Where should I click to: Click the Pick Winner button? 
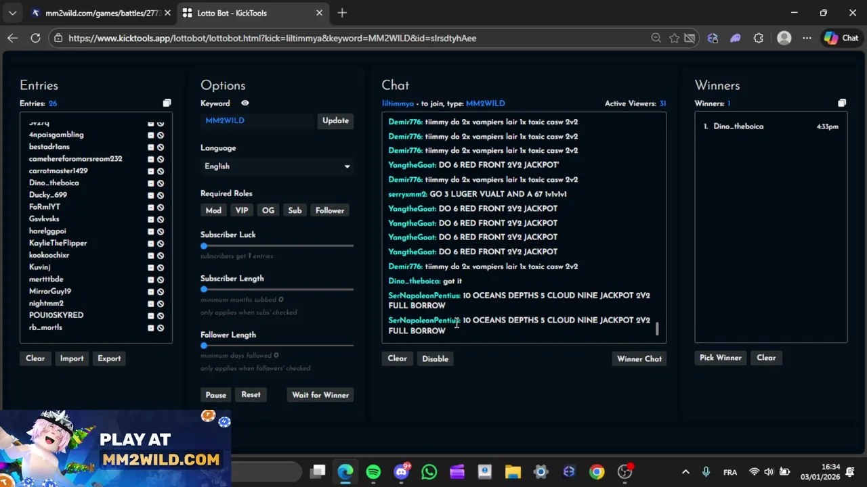[x=721, y=358]
